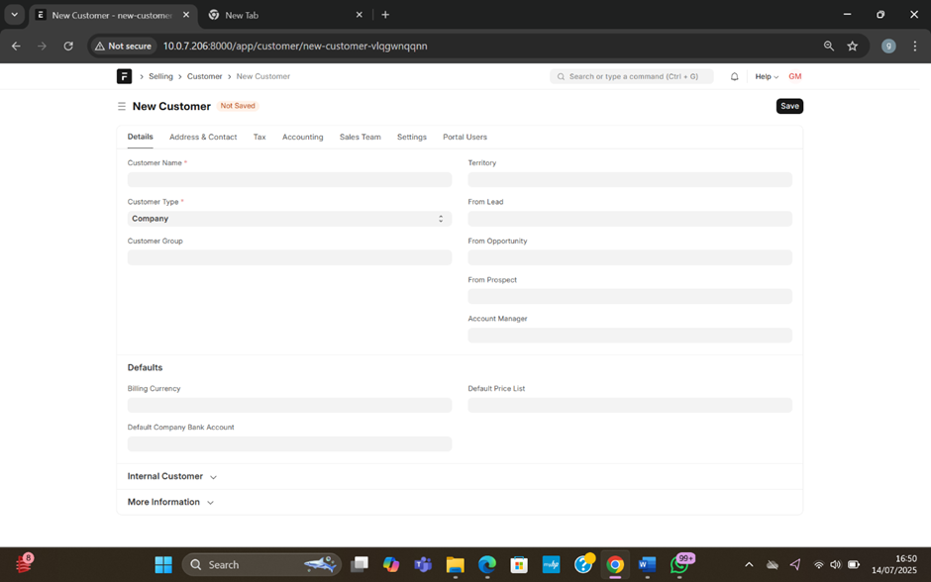Click Default Company Bank Account field
Viewport: 931px width, 582px height.
[x=290, y=444]
